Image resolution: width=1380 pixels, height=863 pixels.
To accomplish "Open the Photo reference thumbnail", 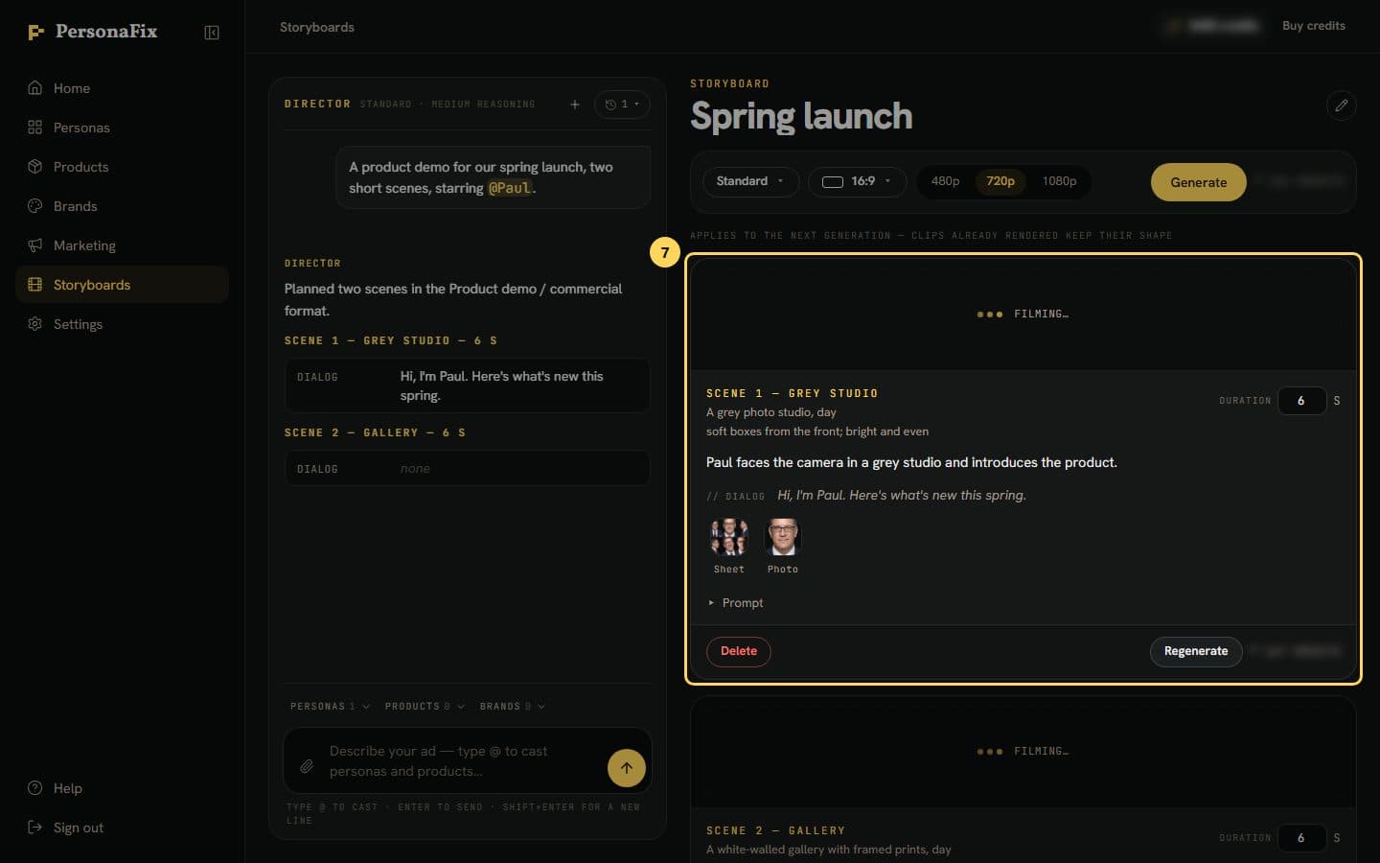I will tap(782, 537).
